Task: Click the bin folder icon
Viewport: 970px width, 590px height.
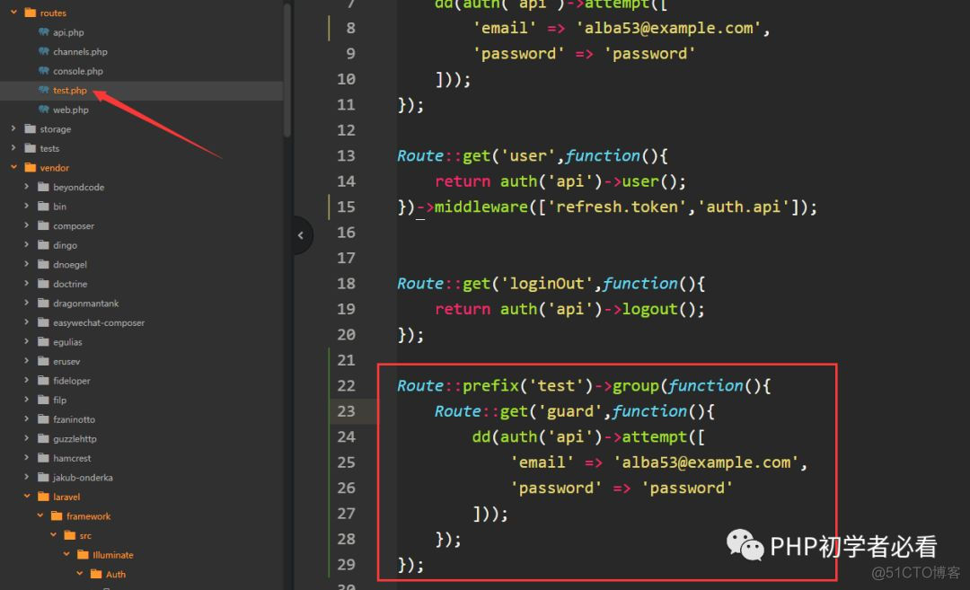Action: [43, 206]
